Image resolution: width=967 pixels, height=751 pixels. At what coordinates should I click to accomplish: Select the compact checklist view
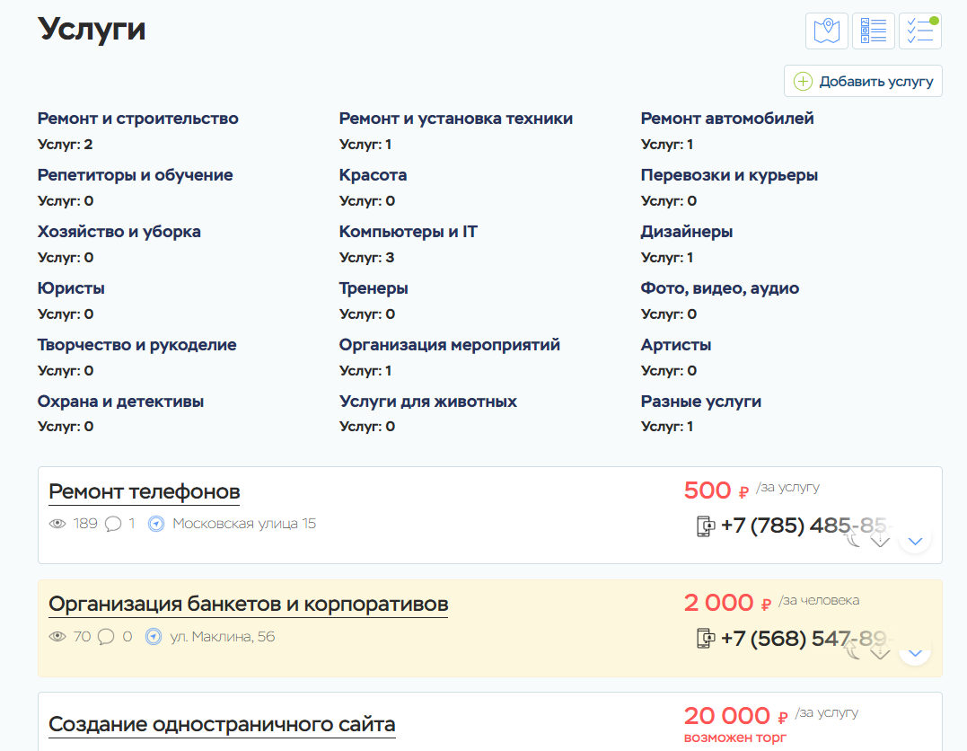point(920,31)
